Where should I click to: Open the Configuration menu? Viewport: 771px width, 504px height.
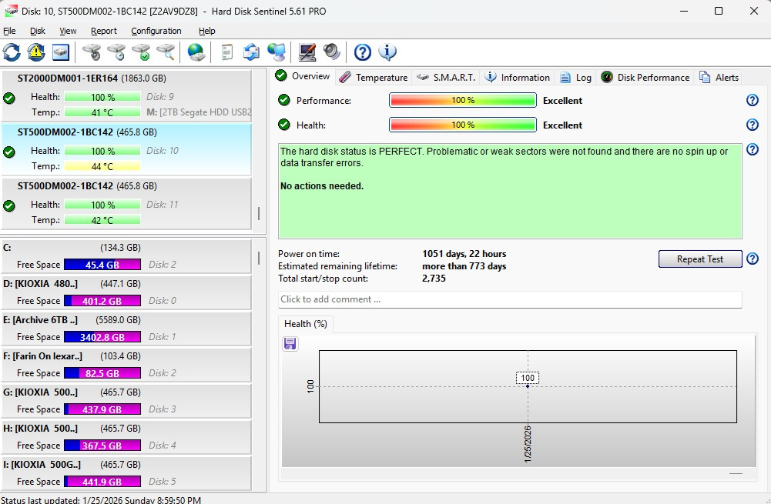[x=156, y=31]
